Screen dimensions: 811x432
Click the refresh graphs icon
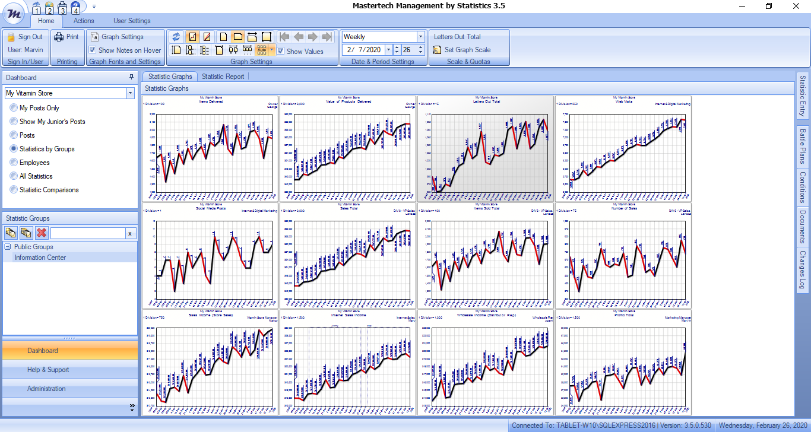tap(176, 37)
